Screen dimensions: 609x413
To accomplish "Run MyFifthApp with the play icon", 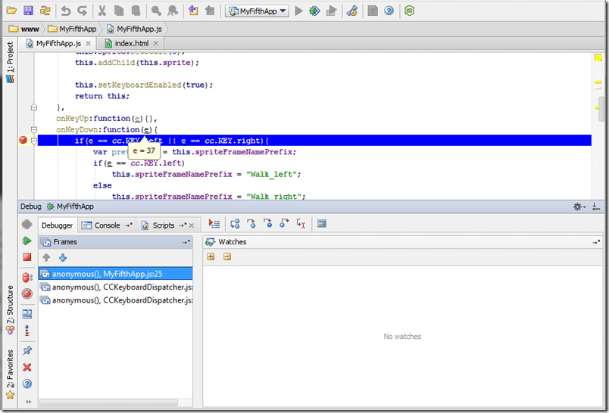I will 298,11.
